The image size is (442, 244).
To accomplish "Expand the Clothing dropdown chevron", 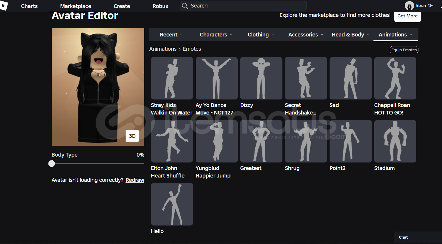I will (273, 35).
